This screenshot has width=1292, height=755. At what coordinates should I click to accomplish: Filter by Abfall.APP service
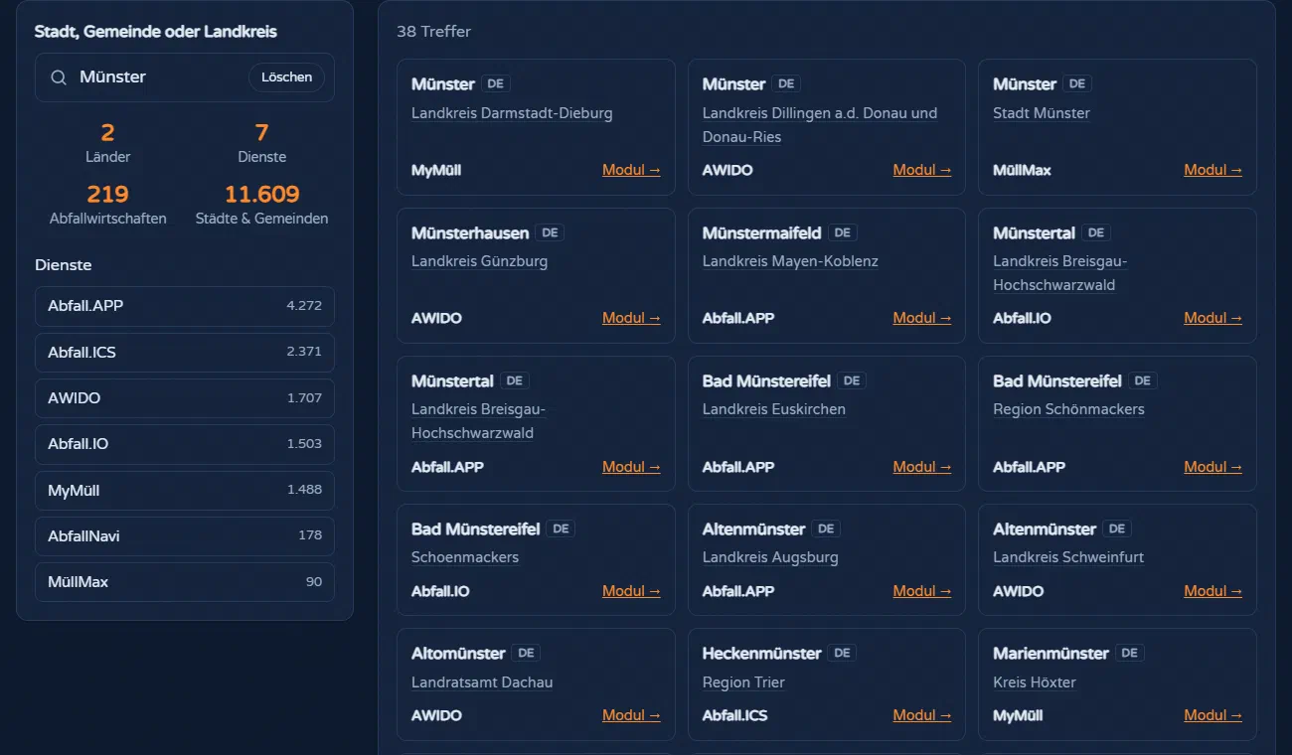tap(185, 306)
